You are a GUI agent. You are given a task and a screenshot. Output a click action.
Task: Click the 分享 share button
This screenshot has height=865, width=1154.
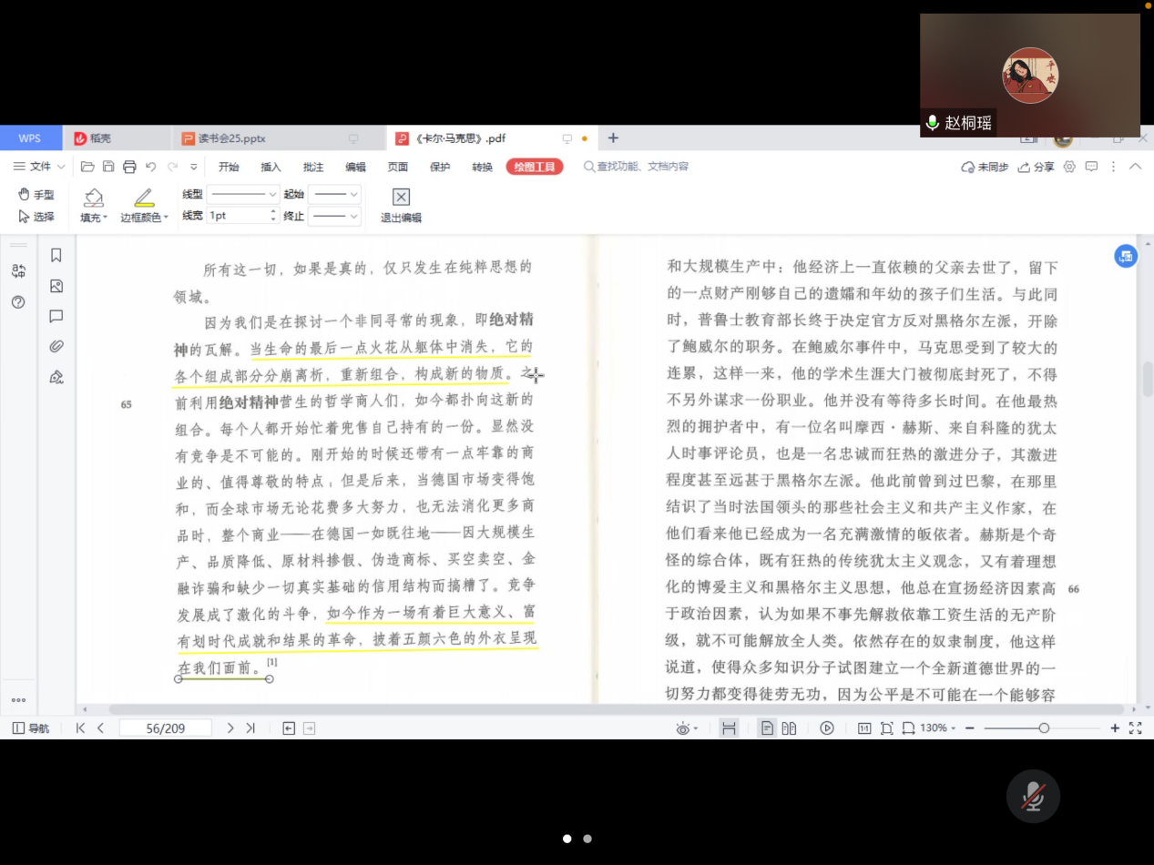[1036, 167]
